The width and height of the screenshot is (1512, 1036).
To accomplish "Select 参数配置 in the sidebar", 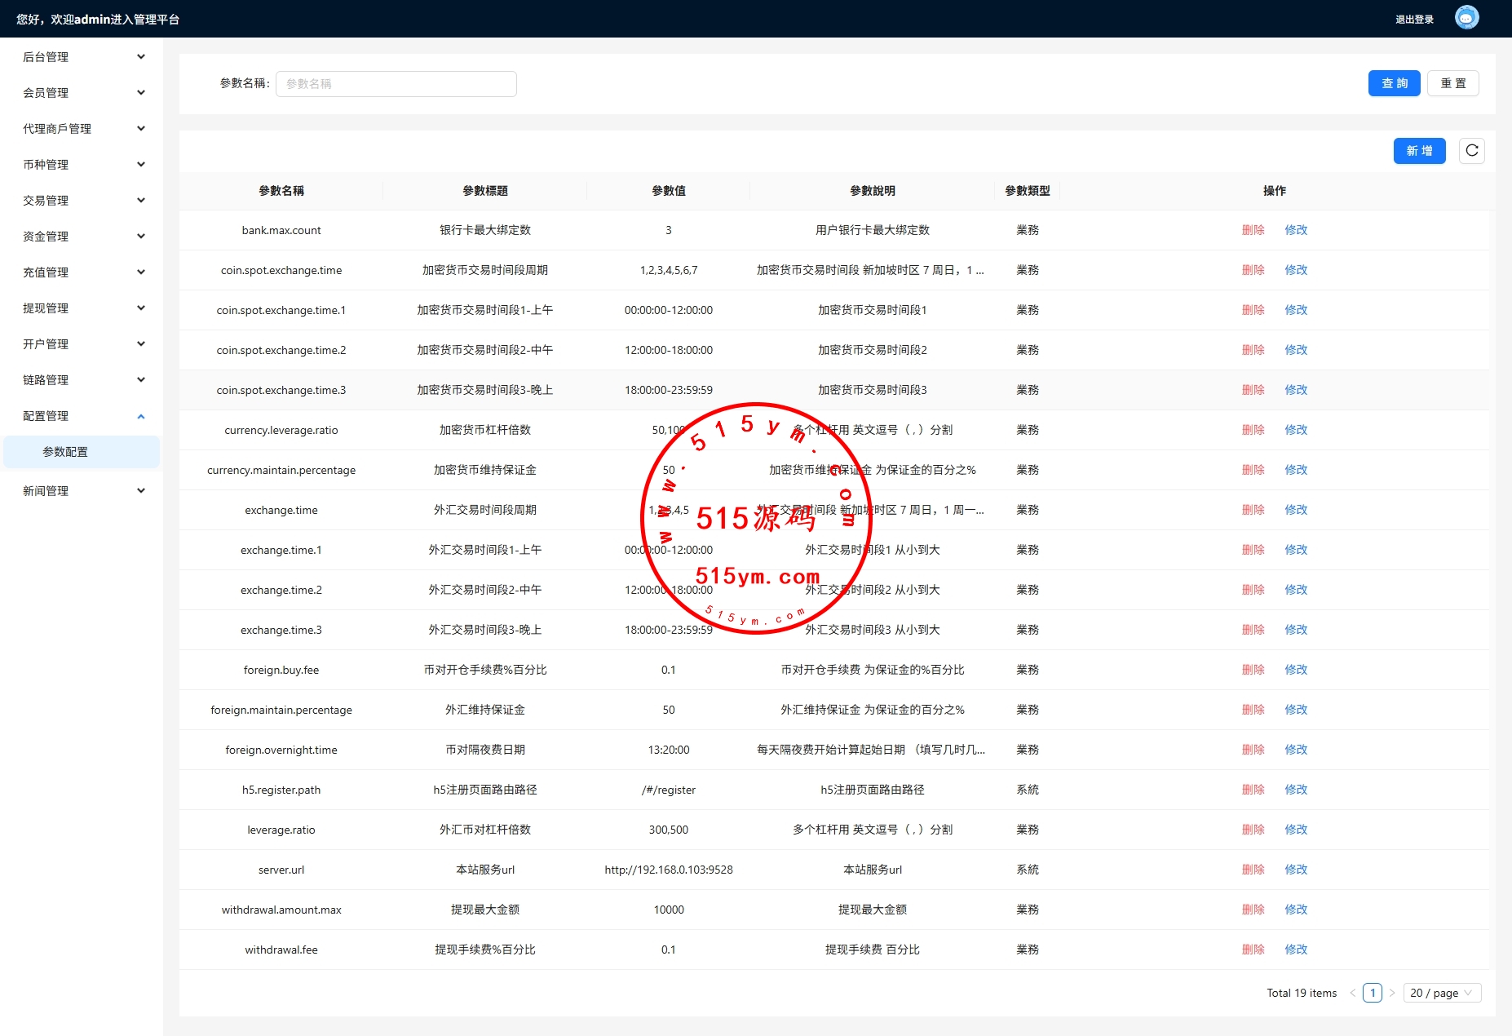I will pos(65,452).
